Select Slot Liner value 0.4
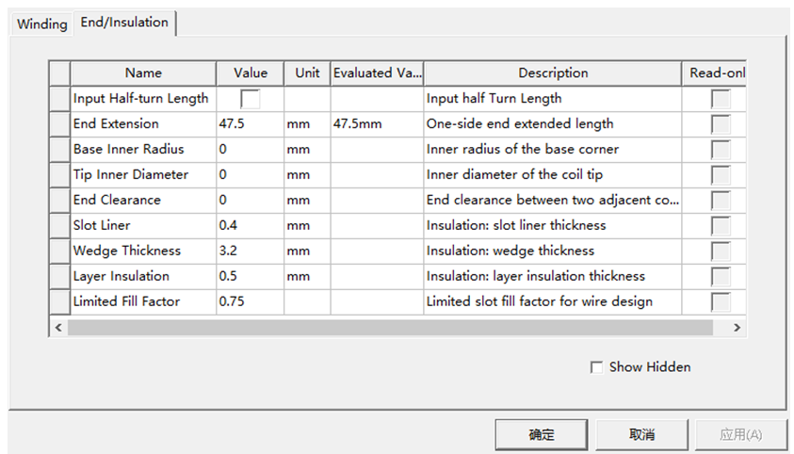The height and width of the screenshot is (454, 794). 251,225
